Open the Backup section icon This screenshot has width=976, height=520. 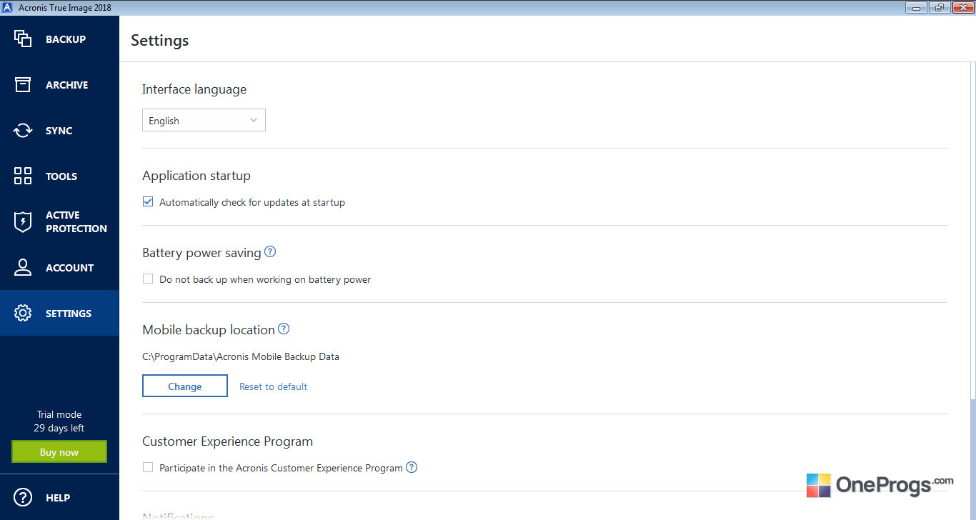point(23,39)
